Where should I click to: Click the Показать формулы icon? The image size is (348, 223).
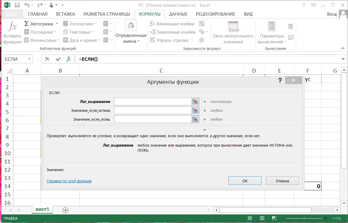click(202, 24)
